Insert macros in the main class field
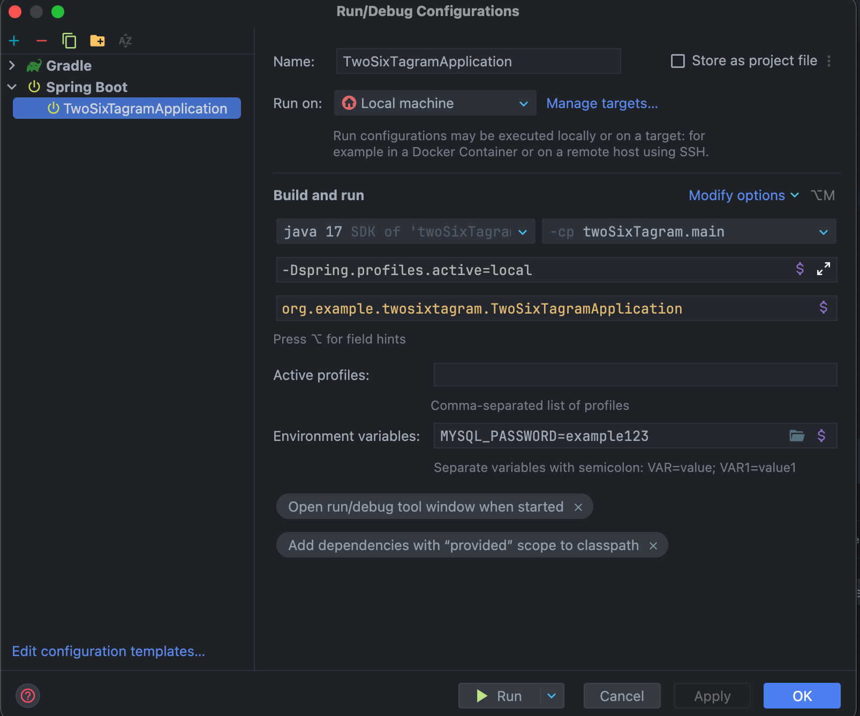860x716 pixels. pyautogui.click(x=824, y=307)
